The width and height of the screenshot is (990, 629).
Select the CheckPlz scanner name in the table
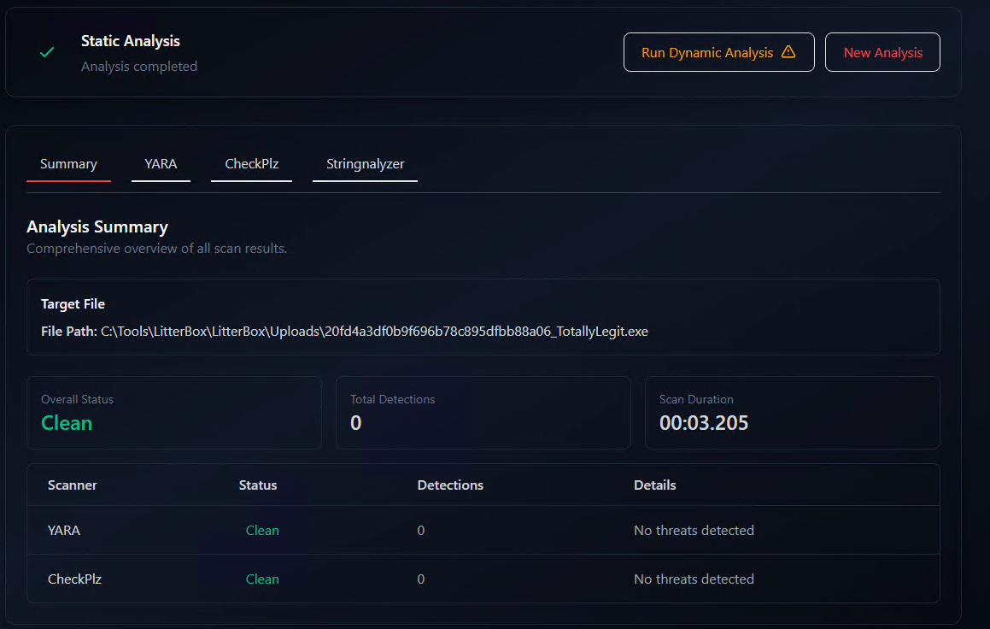tap(74, 579)
